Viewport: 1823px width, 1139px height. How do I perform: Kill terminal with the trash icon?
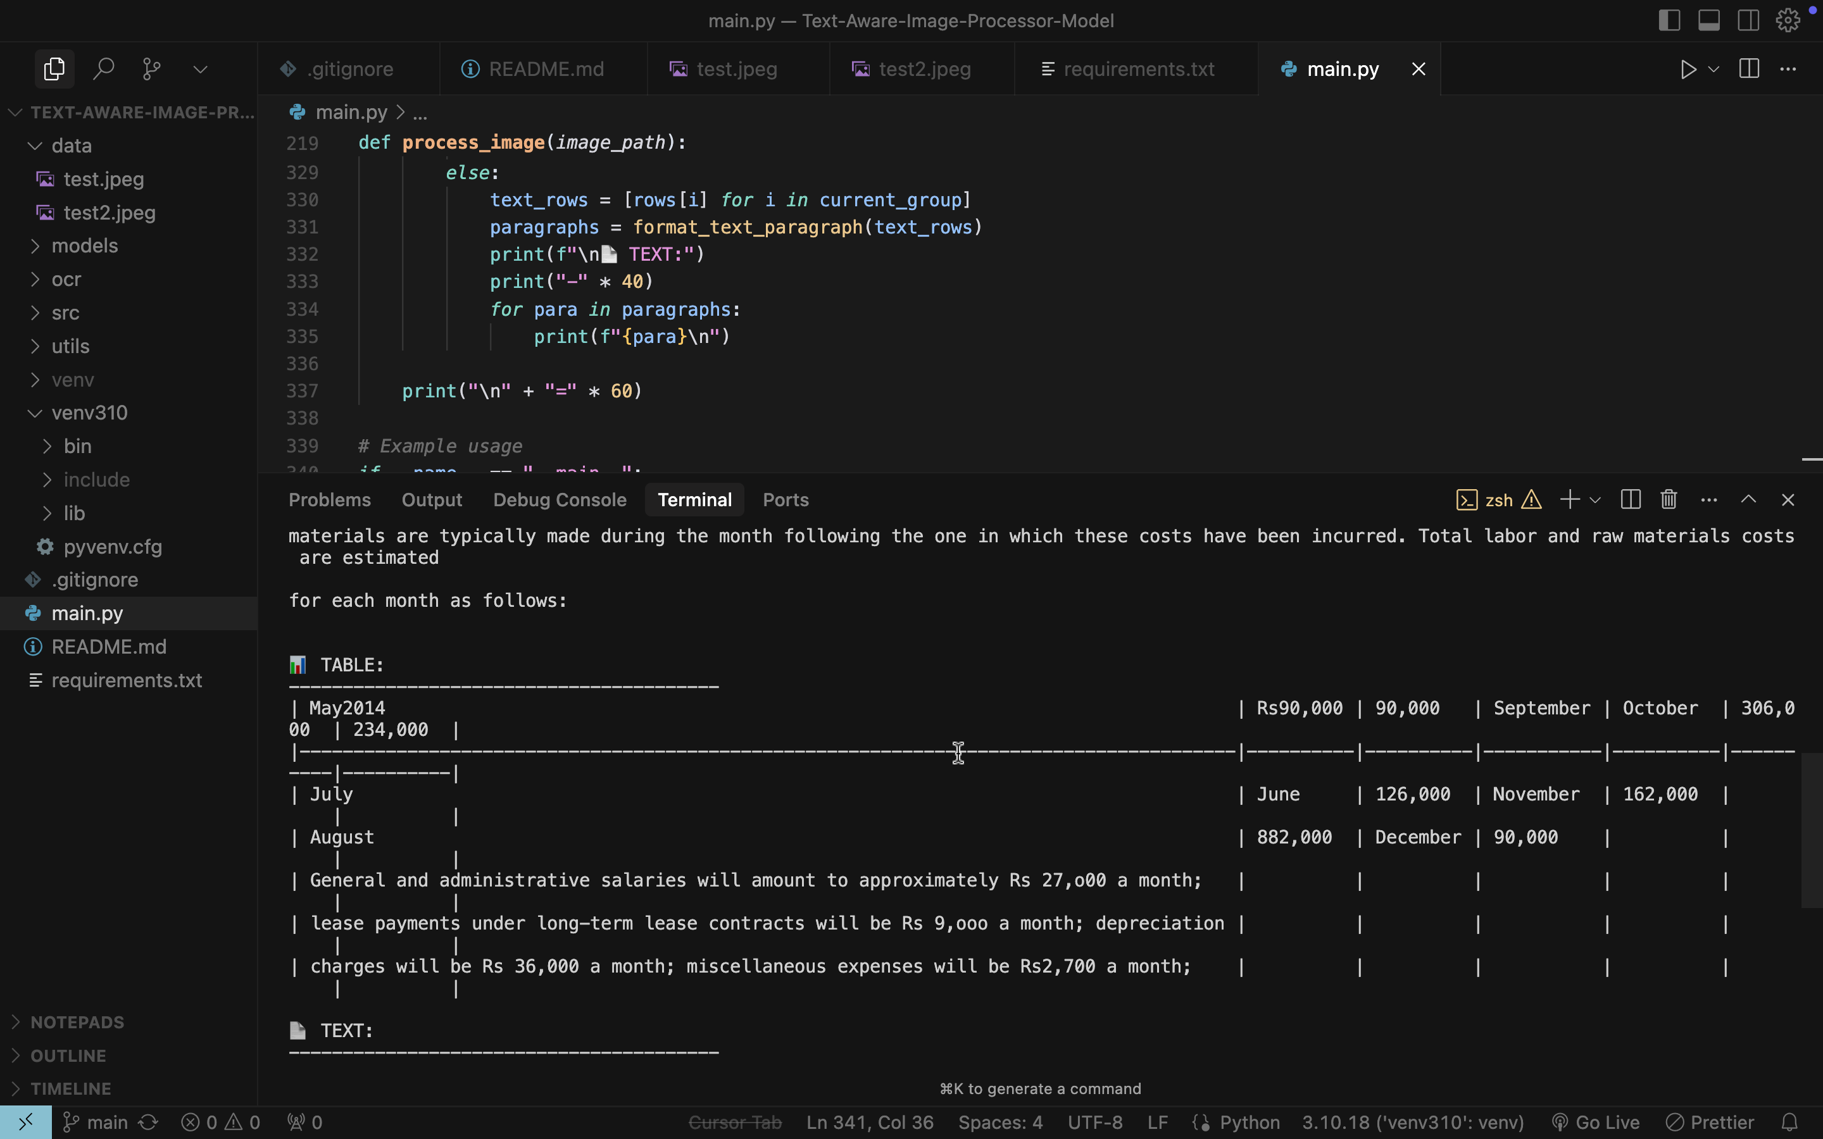tap(1669, 499)
